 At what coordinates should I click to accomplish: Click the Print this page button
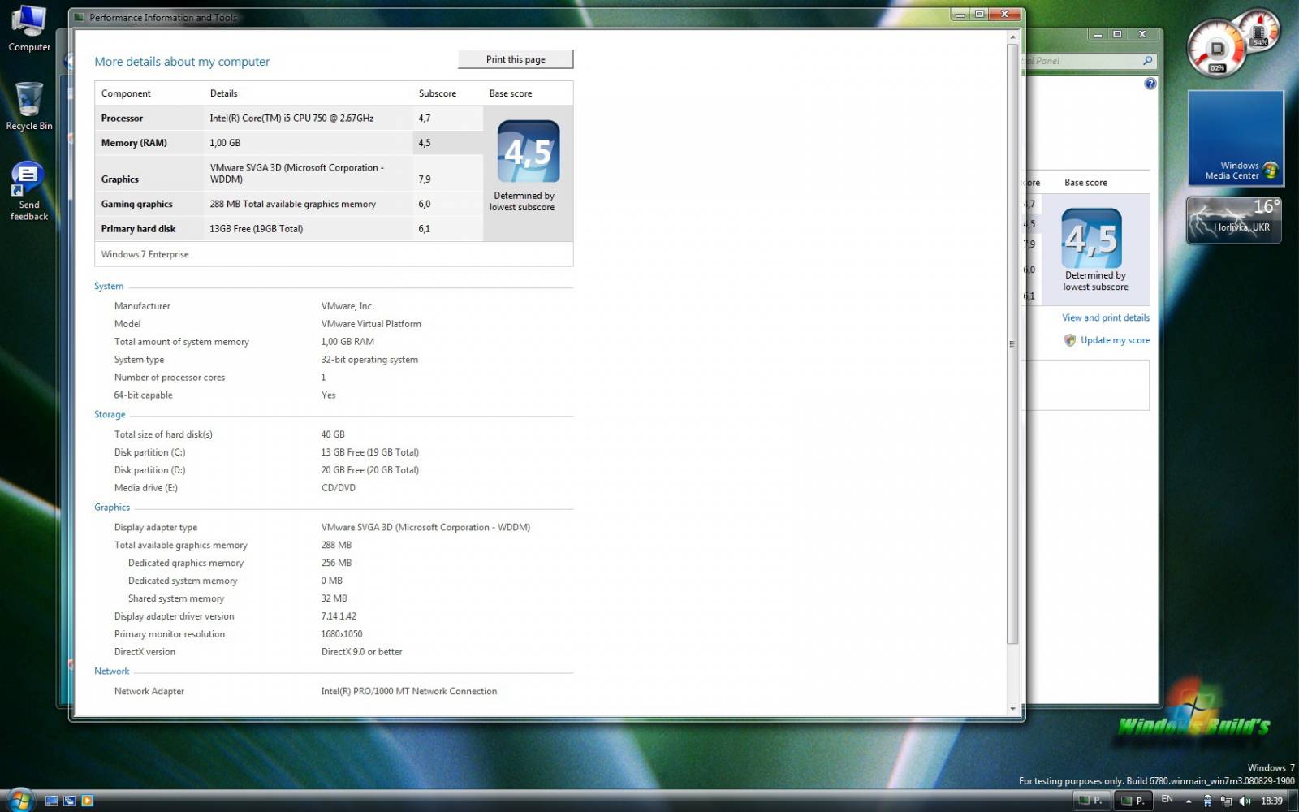pyautogui.click(x=516, y=59)
